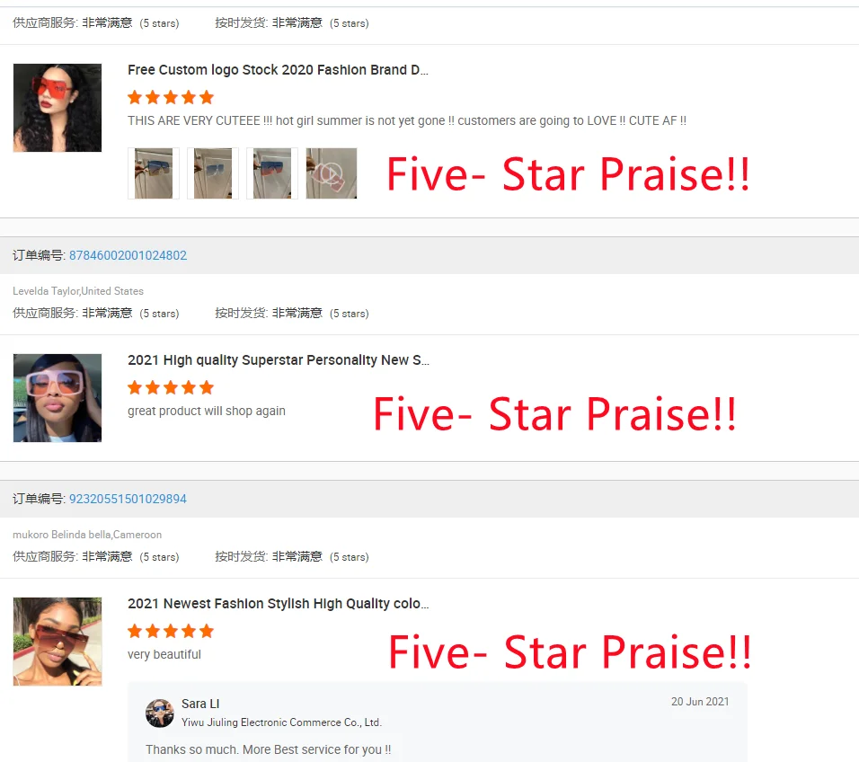Click star rating under Free Custom logo review
The height and width of the screenshot is (762, 859).
tap(171, 98)
